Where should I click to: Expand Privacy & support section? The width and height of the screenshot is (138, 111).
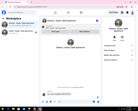coord(118,60)
